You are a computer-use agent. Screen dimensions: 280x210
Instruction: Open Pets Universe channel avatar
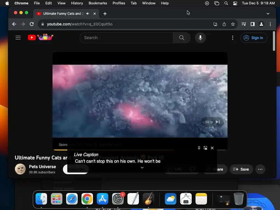click(x=20, y=169)
